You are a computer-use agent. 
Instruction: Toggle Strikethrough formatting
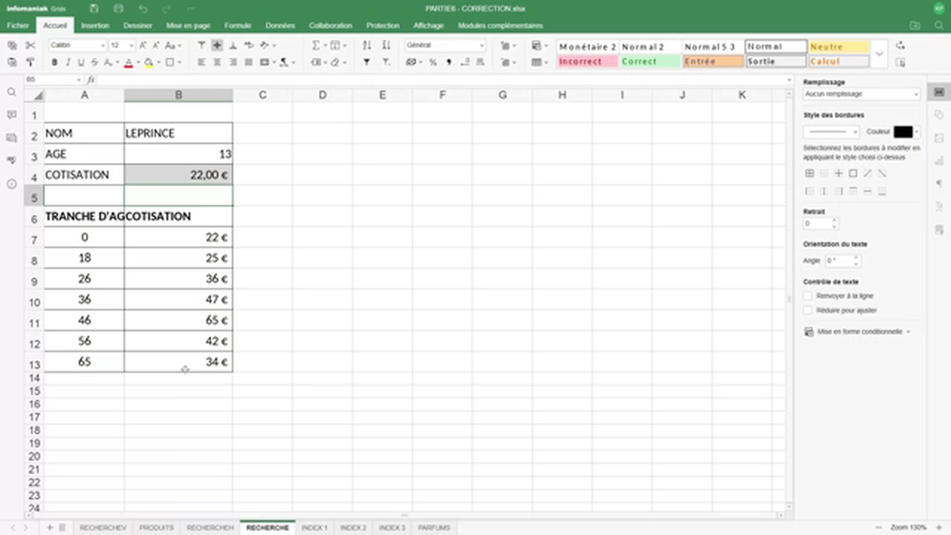tap(94, 62)
